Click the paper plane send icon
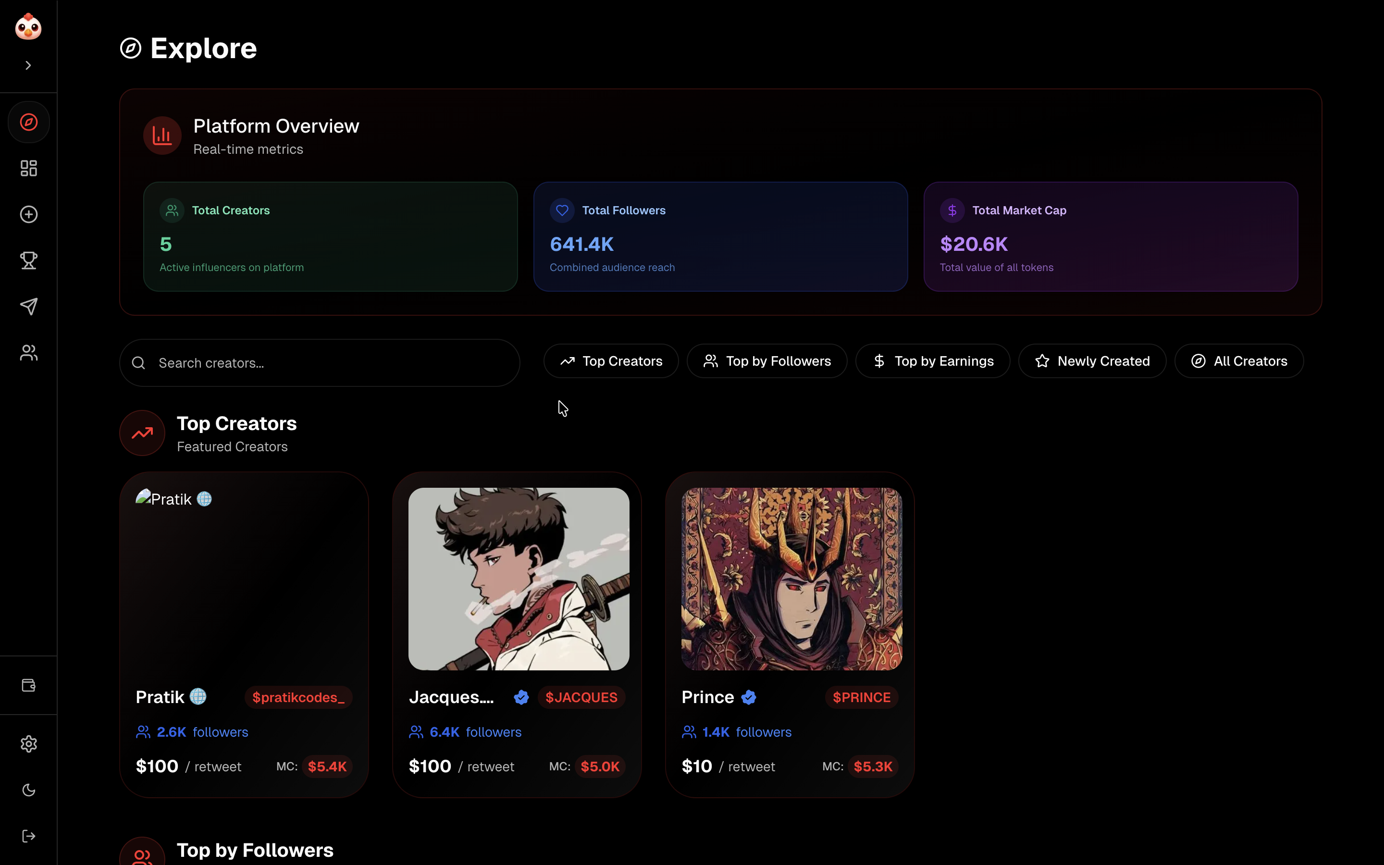The image size is (1384, 865). [x=29, y=307]
